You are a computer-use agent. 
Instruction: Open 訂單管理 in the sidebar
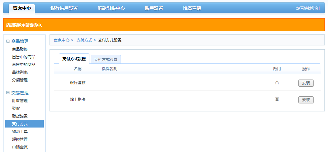pos(20,101)
